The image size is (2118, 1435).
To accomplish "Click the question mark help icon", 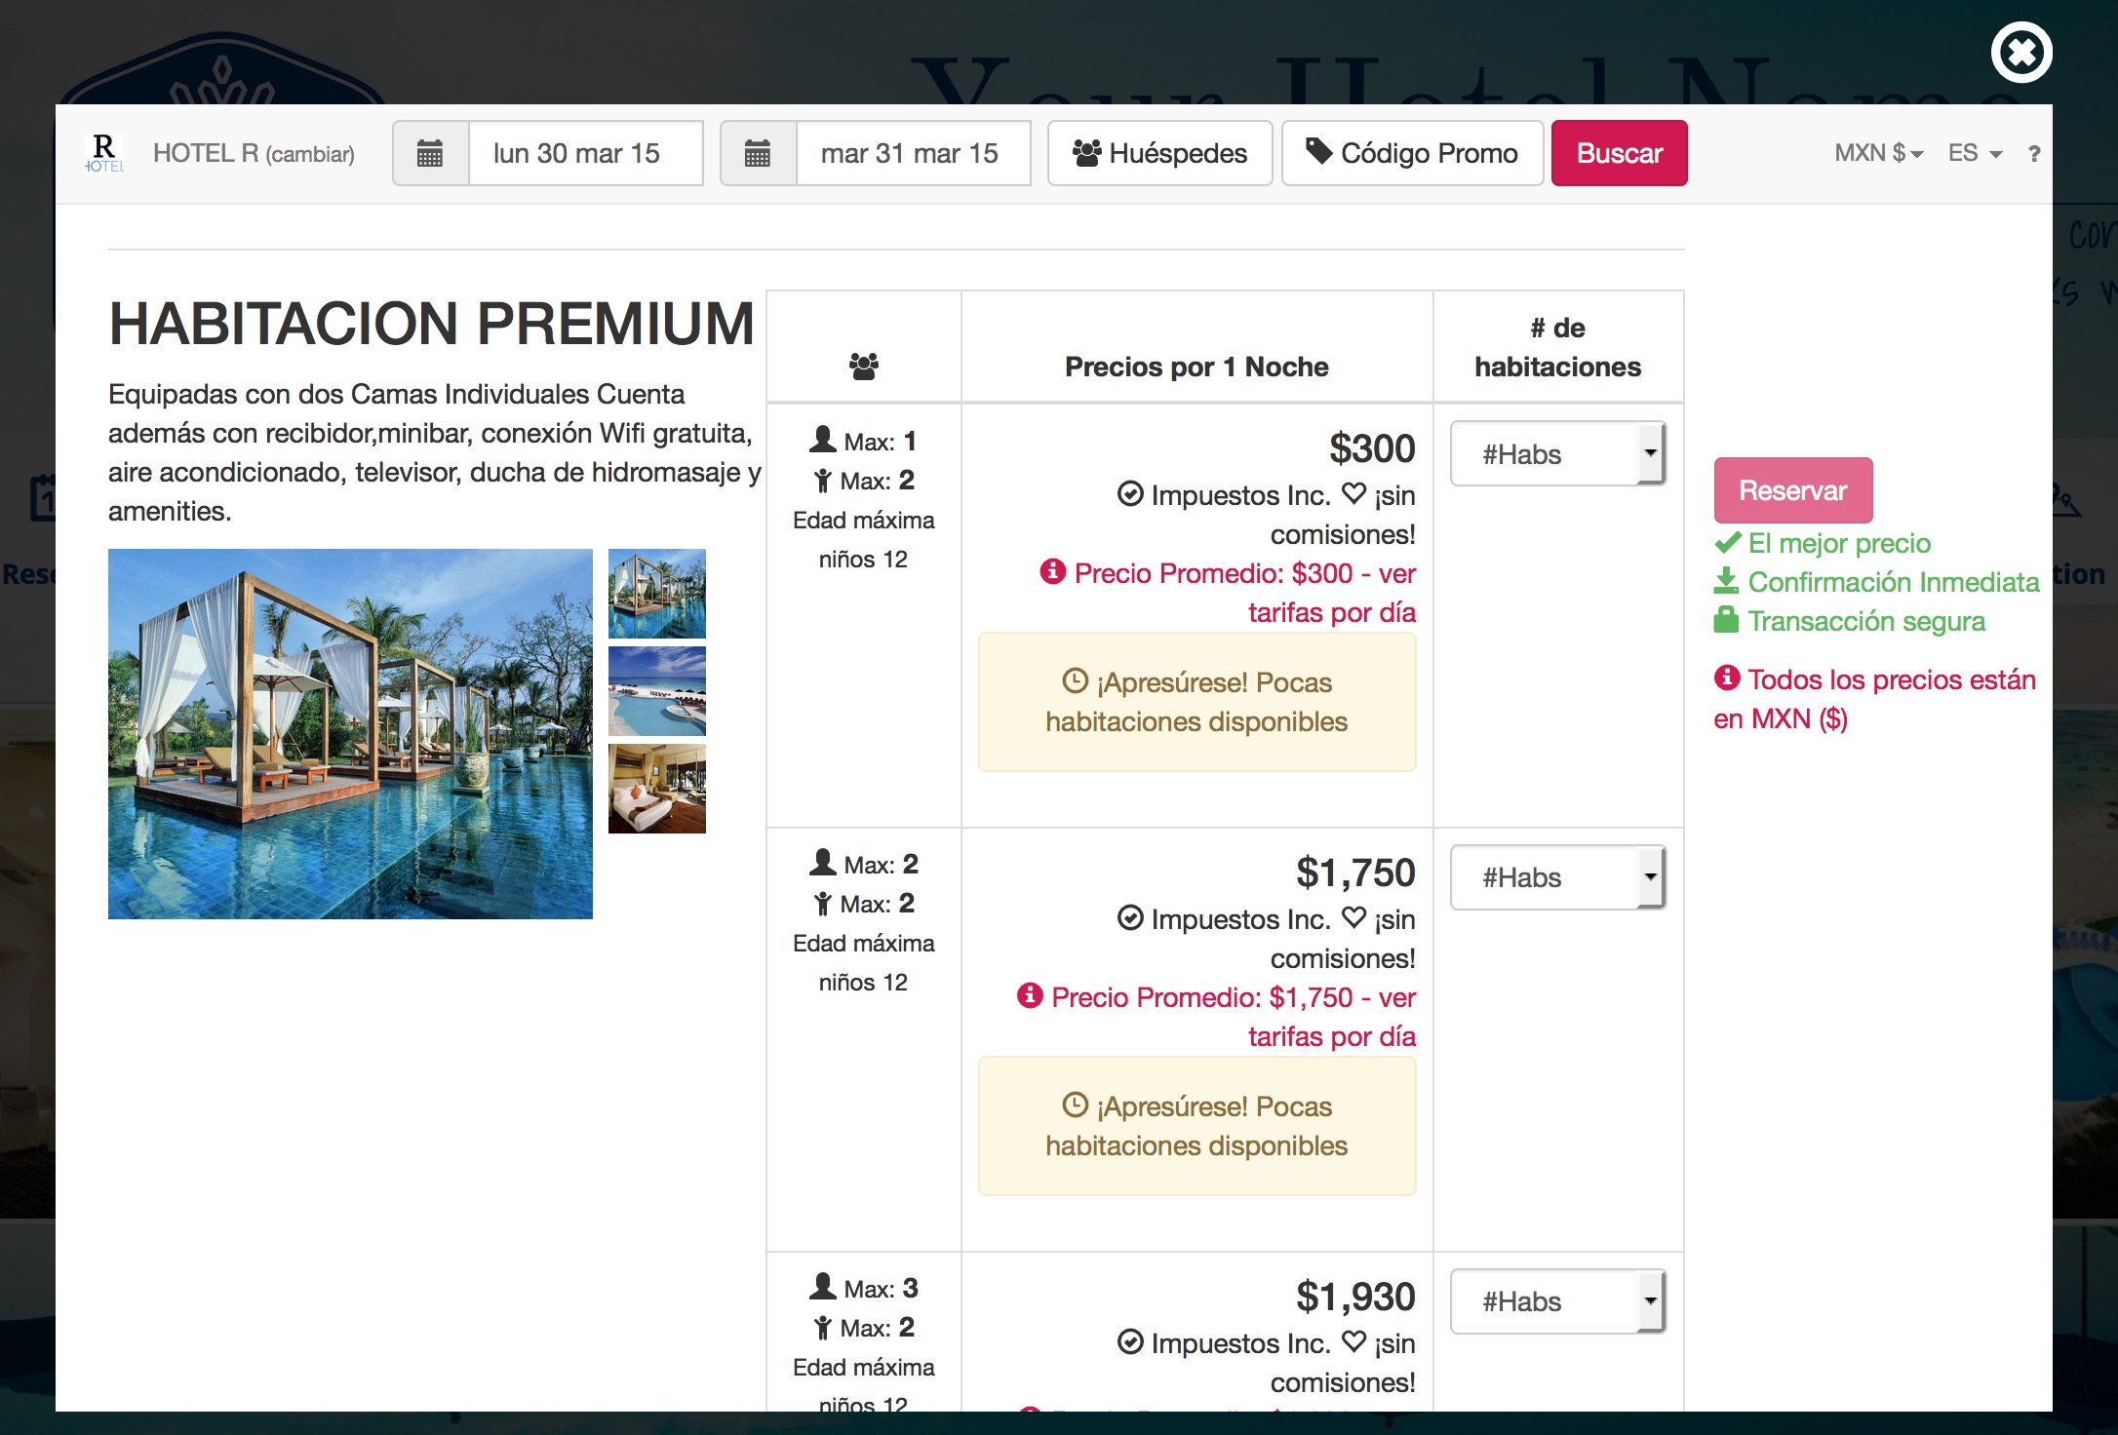I will (2033, 154).
